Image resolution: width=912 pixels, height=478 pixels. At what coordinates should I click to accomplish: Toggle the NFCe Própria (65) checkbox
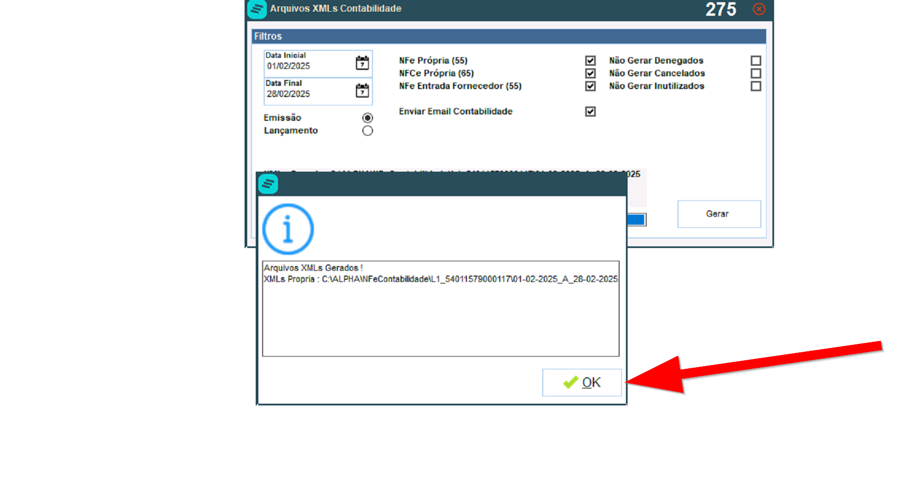point(590,73)
